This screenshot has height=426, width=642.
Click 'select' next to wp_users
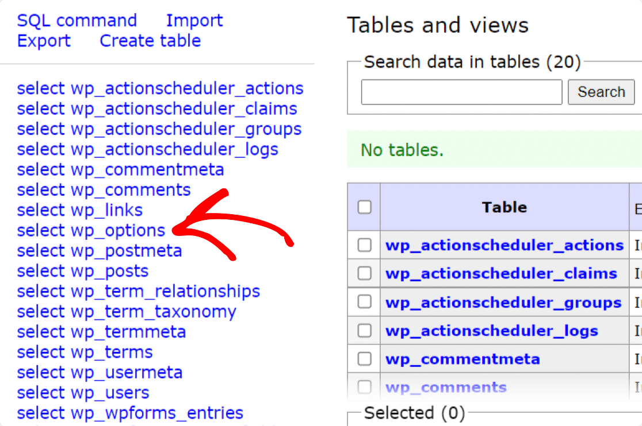tap(41, 393)
